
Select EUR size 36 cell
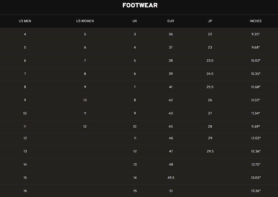tap(170, 34)
